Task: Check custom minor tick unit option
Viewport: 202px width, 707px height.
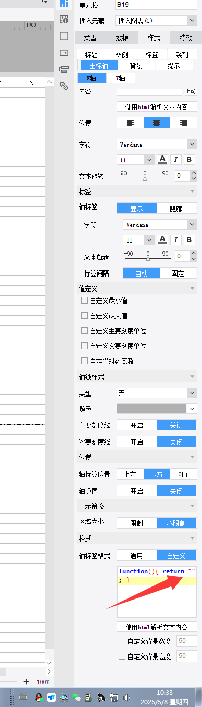Action: pyautogui.click(x=84, y=346)
